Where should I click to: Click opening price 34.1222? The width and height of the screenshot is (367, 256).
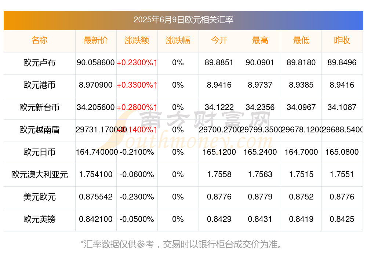pyautogui.click(x=219, y=107)
